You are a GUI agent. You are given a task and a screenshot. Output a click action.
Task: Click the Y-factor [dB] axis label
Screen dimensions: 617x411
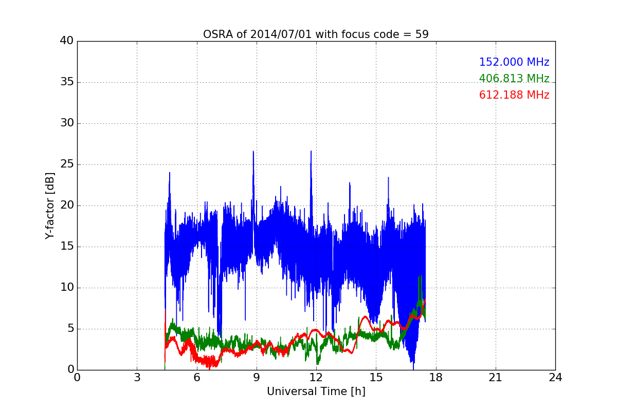[x=50, y=206]
